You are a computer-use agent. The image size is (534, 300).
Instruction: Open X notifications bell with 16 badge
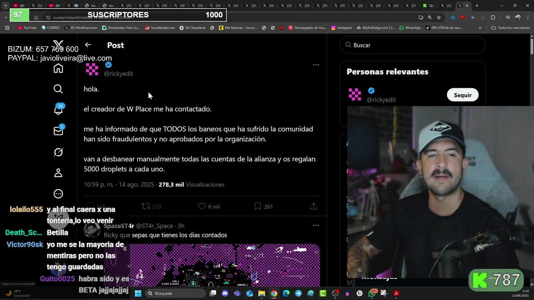[58, 110]
